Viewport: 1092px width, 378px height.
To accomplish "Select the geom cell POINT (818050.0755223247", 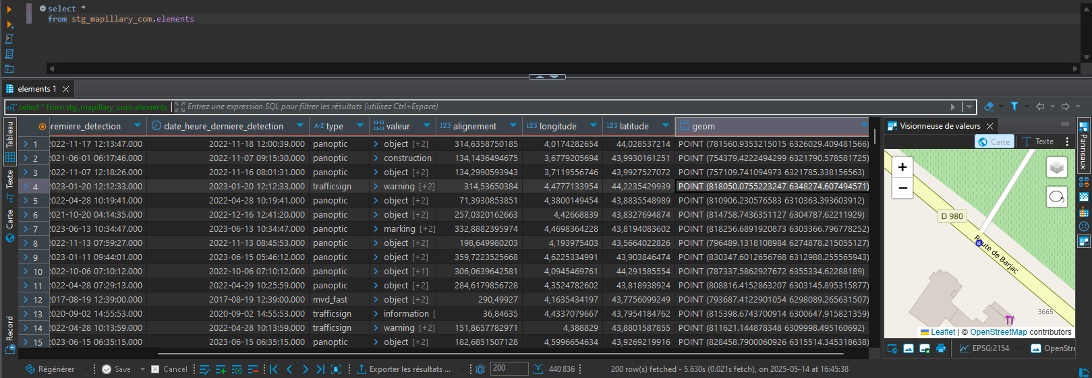I will [x=772, y=187].
